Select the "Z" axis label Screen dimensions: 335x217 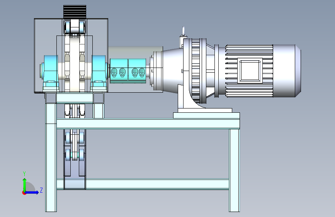tap(41, 190)
